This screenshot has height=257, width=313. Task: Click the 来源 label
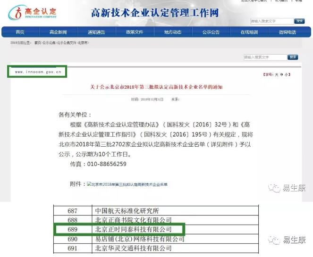point(175,99)
